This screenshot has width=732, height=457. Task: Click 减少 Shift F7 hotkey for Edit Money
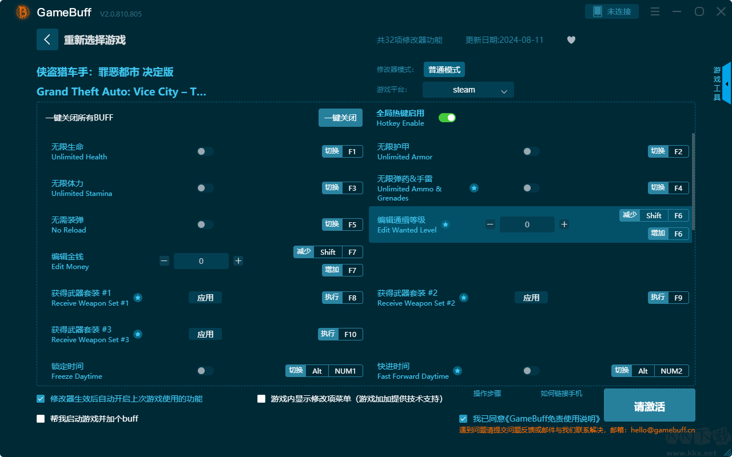(328, 252)
